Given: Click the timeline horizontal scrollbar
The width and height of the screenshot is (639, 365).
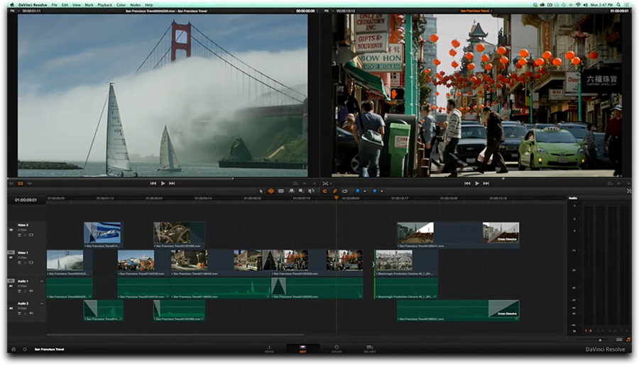Looking at the screenshot, I should 177,335.
